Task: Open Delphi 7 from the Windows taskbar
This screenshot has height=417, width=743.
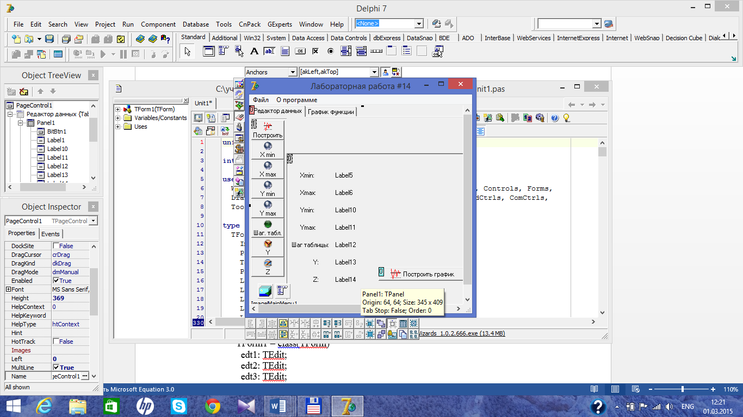Action: coord(347,406)
